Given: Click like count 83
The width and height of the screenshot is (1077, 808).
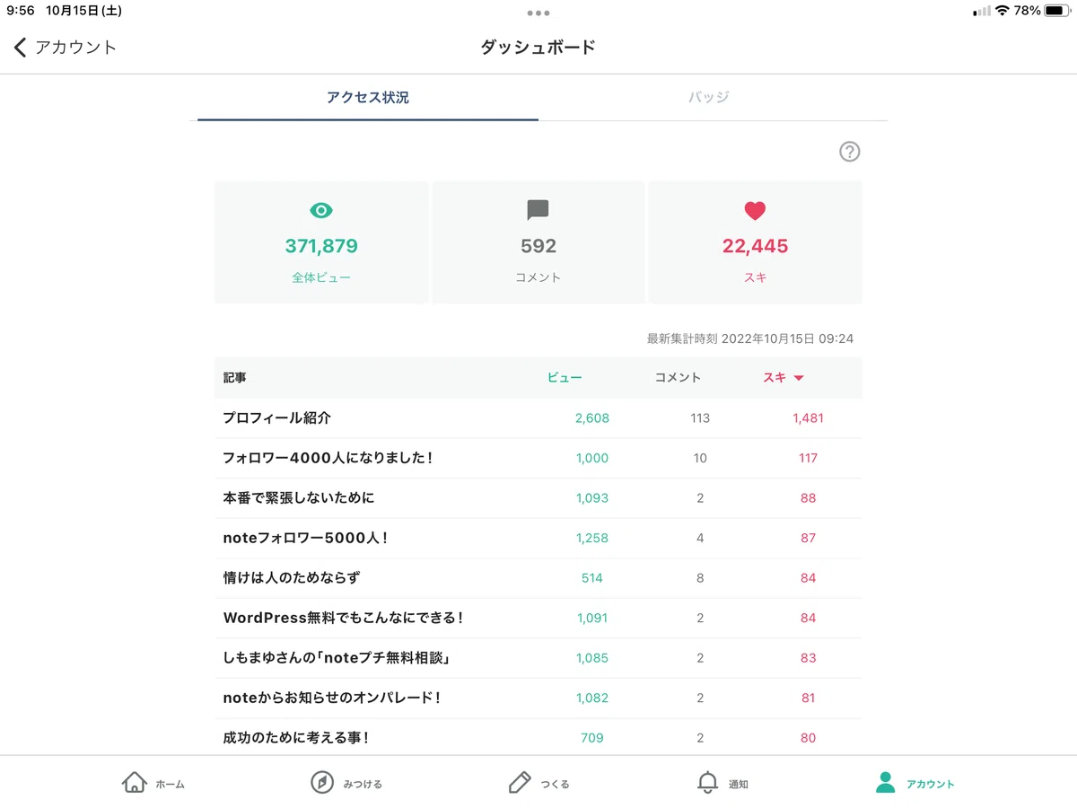Looking at the screenshot, I should [x=808, y=658].
